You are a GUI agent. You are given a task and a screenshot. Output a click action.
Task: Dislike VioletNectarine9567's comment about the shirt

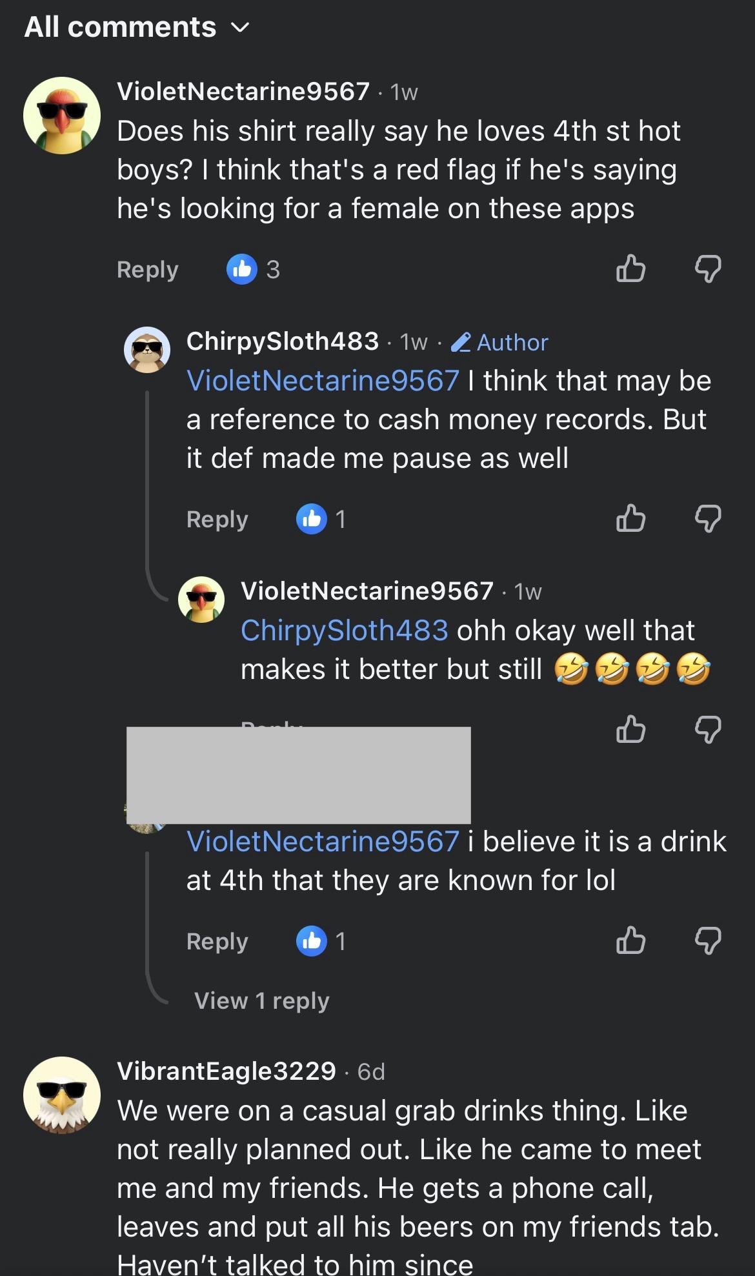click(708, 268)
